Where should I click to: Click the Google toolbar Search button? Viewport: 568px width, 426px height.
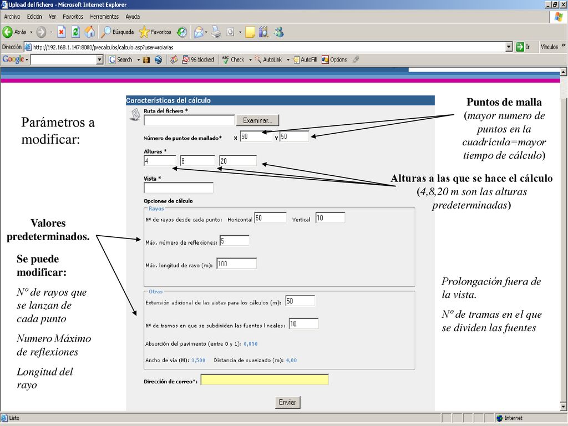120,60
